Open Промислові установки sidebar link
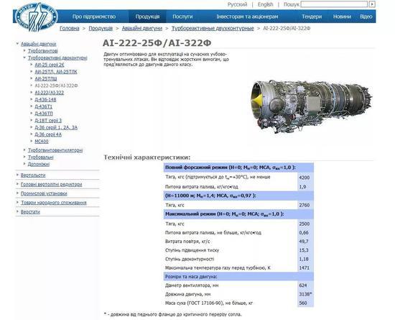This screenshot has height=320, width=395. tap(44, 193)
